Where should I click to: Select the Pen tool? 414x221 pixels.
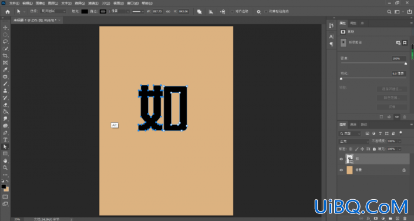tap(5, 133)
